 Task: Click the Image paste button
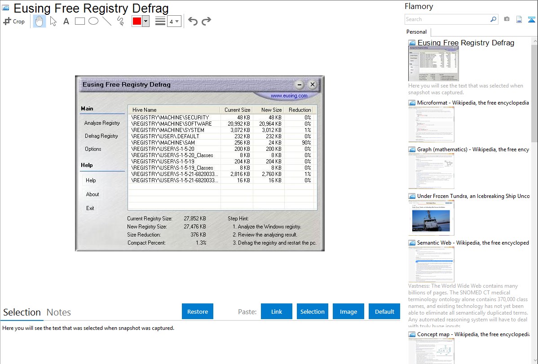[x=348, y=311]
